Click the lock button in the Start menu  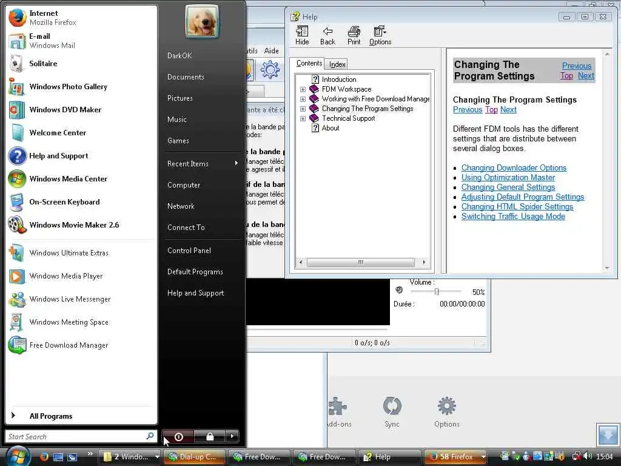pyautogui.click(x=209, y=437)
